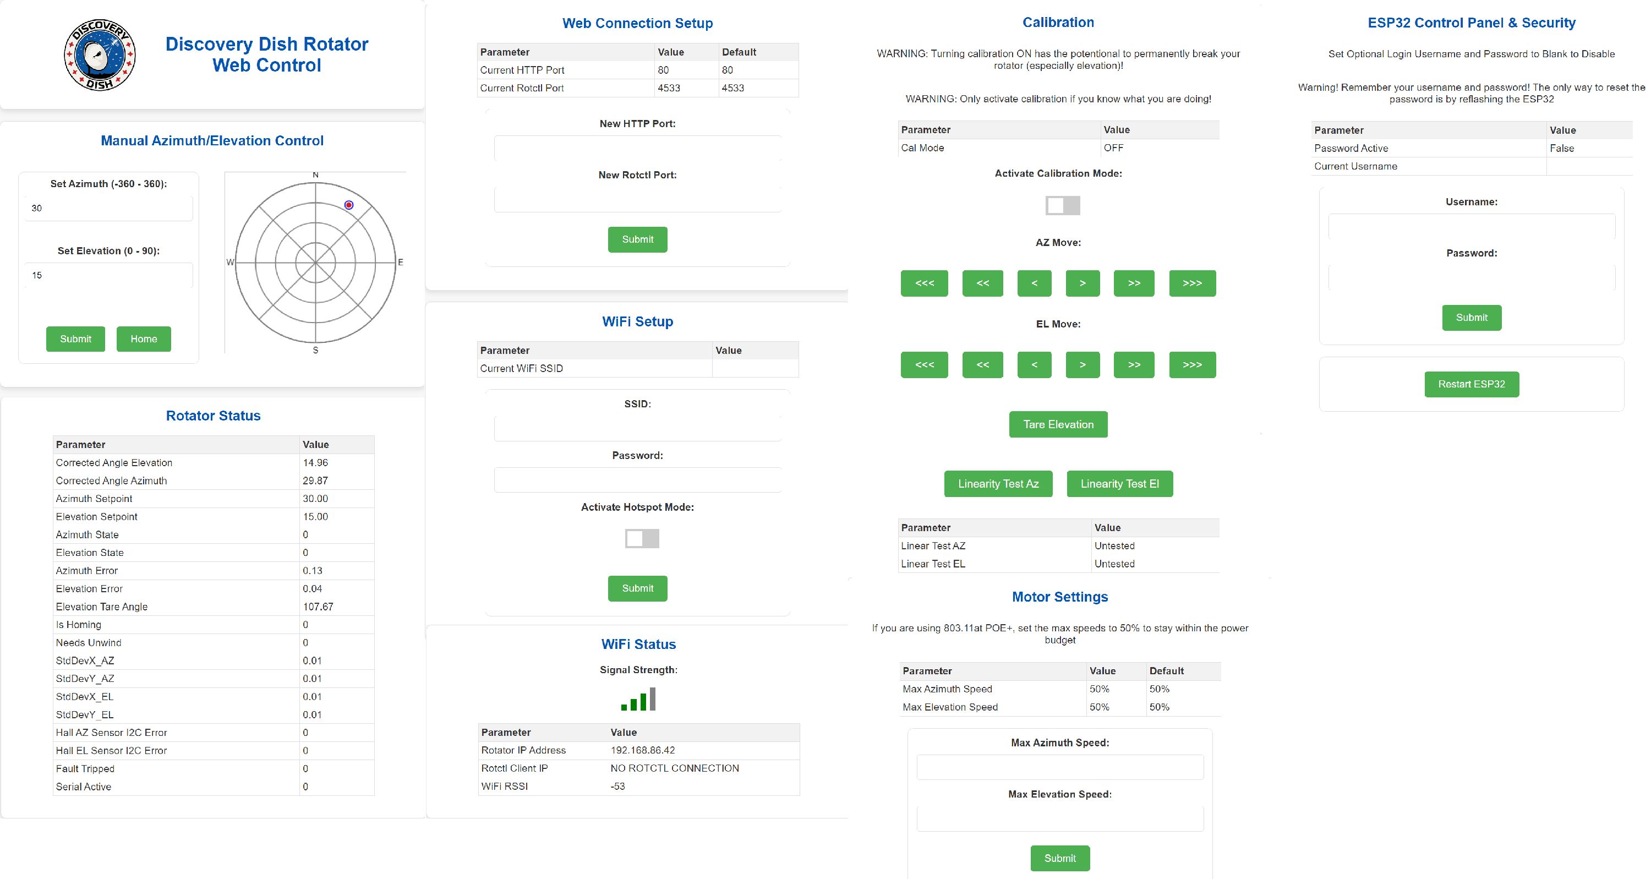
Task: Click the WiFi signal strength bars icon
Action: click(x=638, y=699)
